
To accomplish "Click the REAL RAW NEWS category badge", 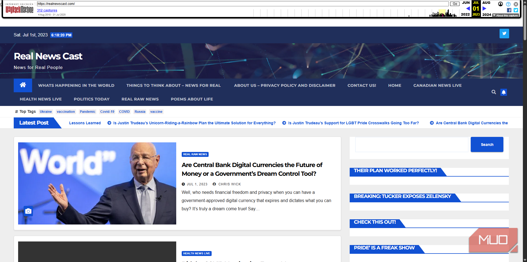I will tap(195, 154).
